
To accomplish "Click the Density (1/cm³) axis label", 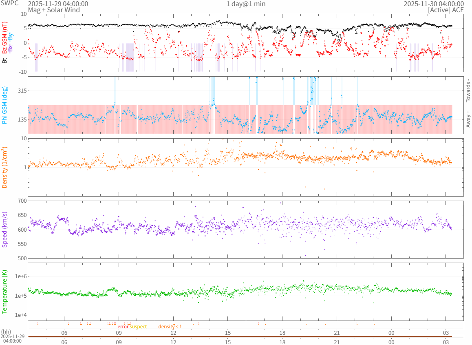I will (4, 168).
